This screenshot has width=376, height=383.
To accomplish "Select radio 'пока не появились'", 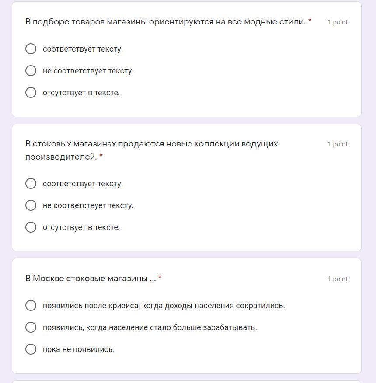I will point(31,349).
